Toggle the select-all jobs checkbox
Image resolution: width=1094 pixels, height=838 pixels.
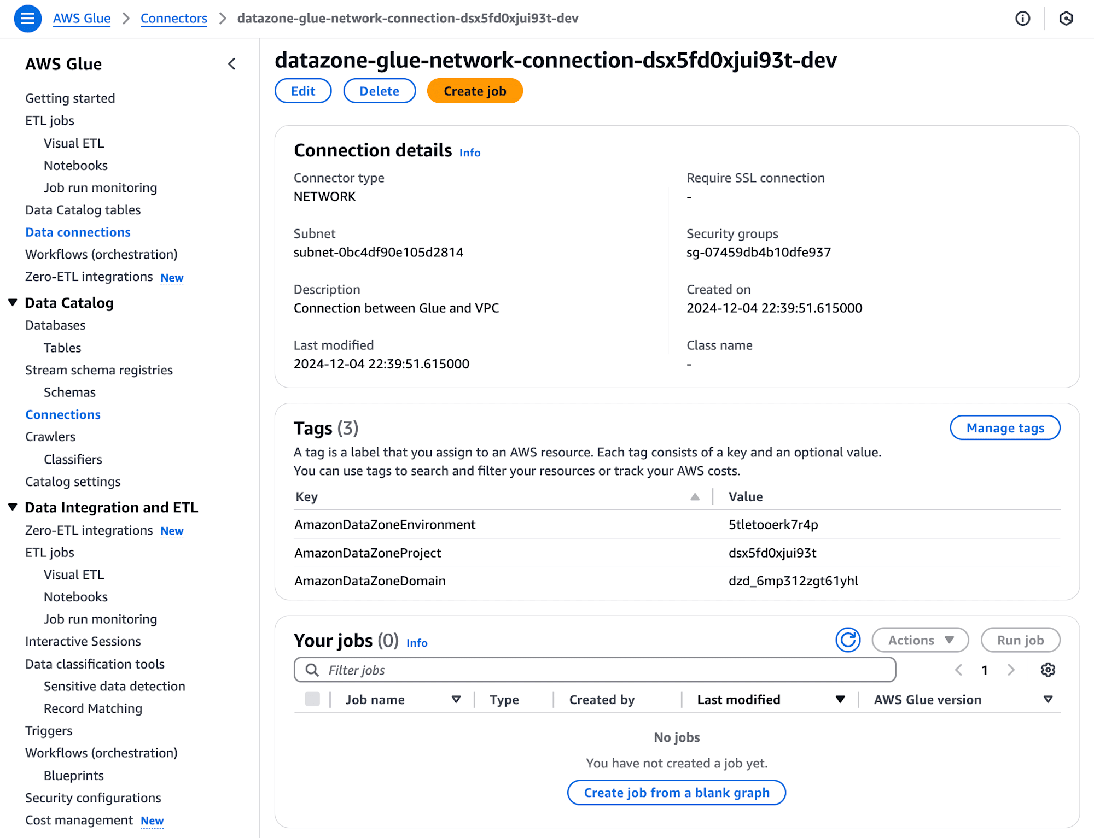pyautogui.click(x=312, y=699)
